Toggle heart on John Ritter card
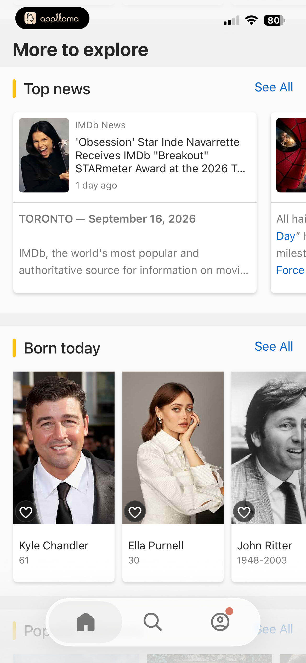Viewport: 306px width, 663px height. (244, 512)
